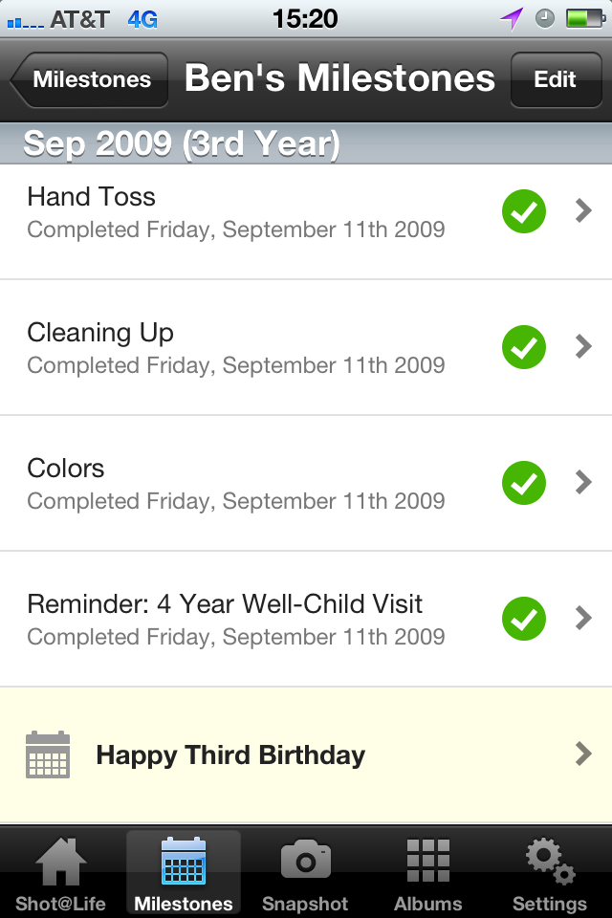Toggle the green checkmark for Hand Toss
Screen dimensions: 612x918
pyautogui.click(x=524, y=211)
